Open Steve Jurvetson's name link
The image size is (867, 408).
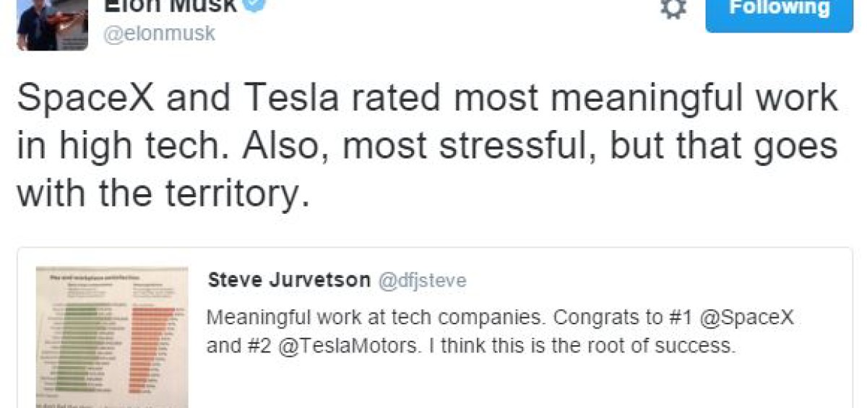tap(288, 280)
